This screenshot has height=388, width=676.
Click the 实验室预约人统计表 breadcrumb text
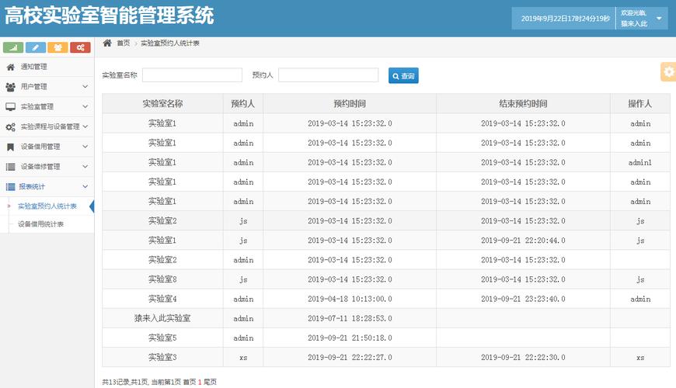click(170, 43)
